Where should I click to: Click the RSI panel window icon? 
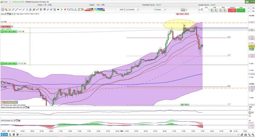pyautogui.click(x=26, y=107)
